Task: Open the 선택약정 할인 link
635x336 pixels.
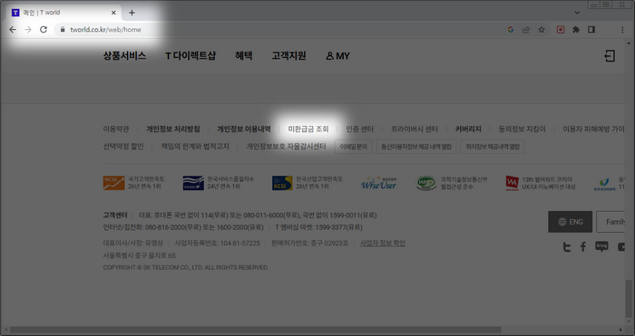Action: coord(123,147)
